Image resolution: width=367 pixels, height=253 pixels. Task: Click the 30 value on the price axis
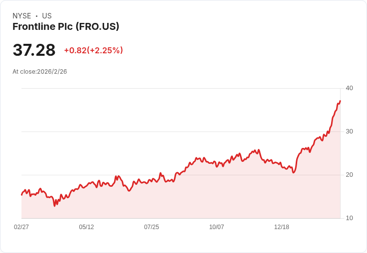[x=349, y=131]
